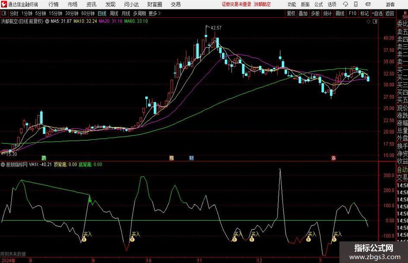
Task: Click the 15.30 low price label
Action: (x=11, y=154)
